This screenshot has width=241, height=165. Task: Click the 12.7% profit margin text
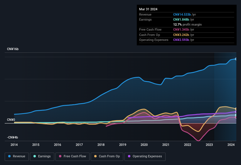coord(187,24)
